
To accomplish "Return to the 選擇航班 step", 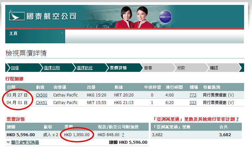I will (85, 68).
